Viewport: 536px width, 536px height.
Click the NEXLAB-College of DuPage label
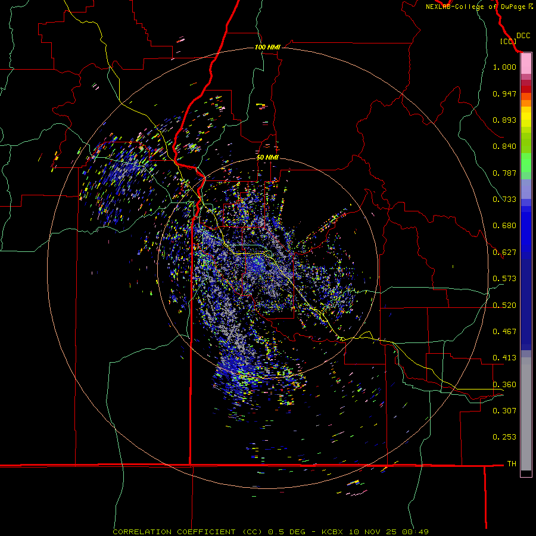click(x=475, y=7)
